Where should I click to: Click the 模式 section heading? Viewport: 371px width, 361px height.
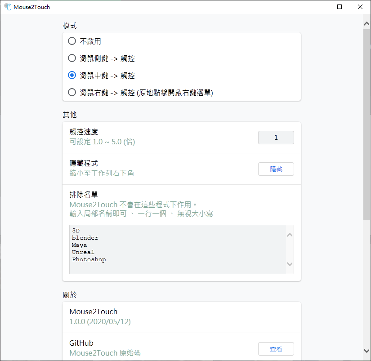tap(70, 26)
